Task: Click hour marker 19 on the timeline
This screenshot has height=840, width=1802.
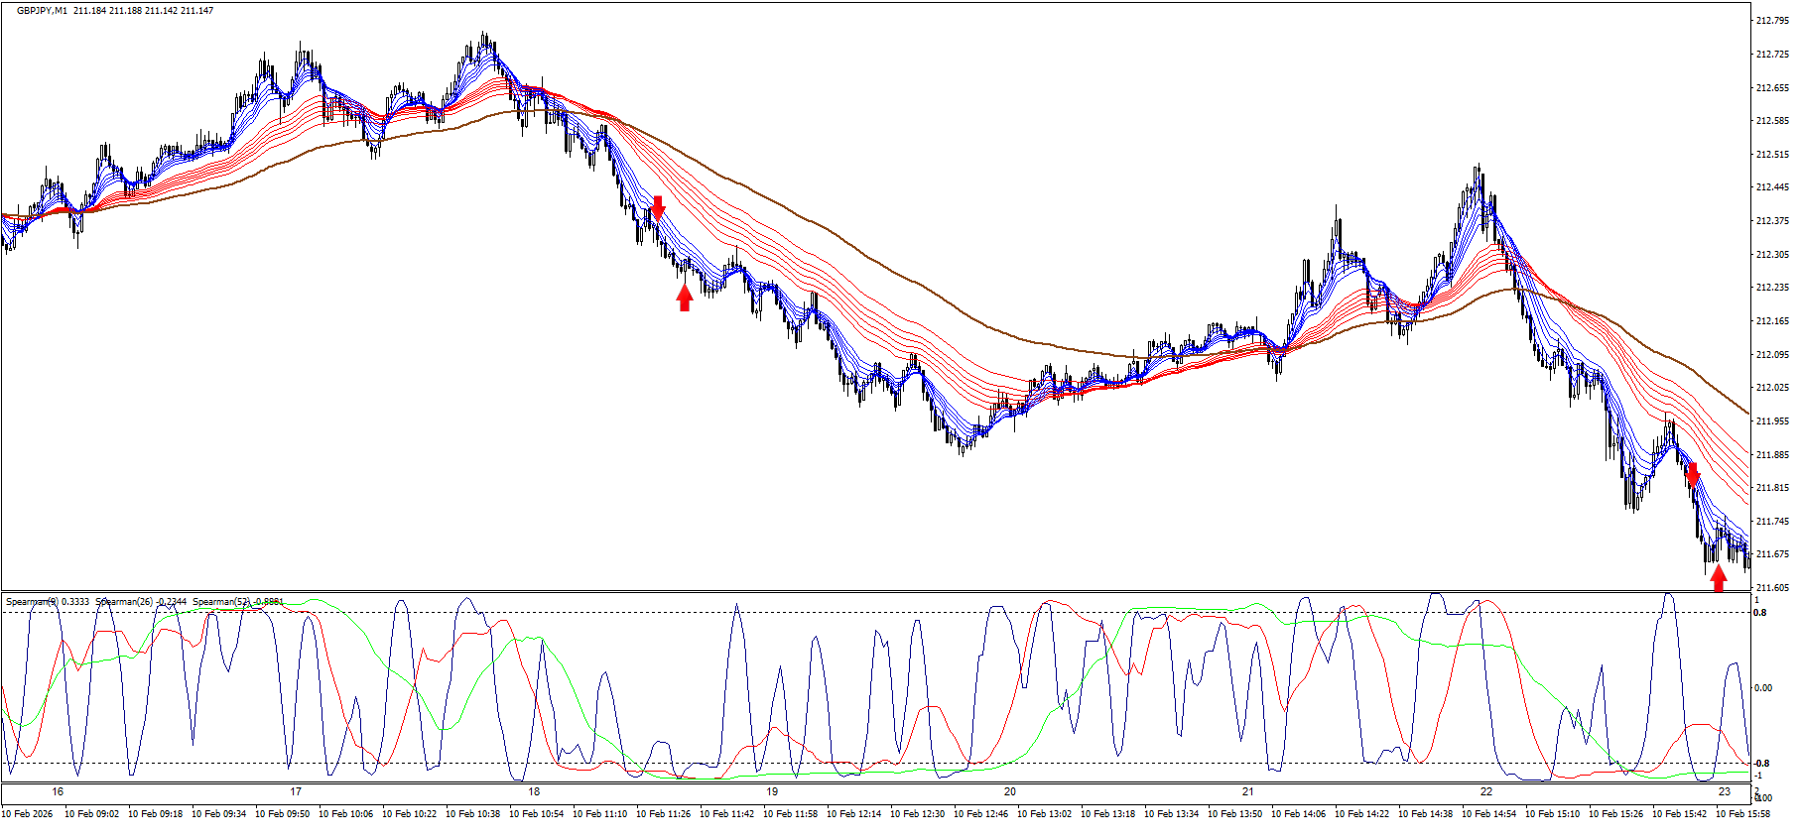Action: tap(772, 791)
